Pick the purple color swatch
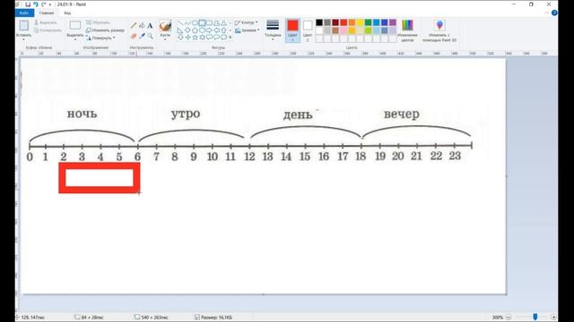Image resolution: width=574 pixels, height=322 pixels. coord(393,22)
